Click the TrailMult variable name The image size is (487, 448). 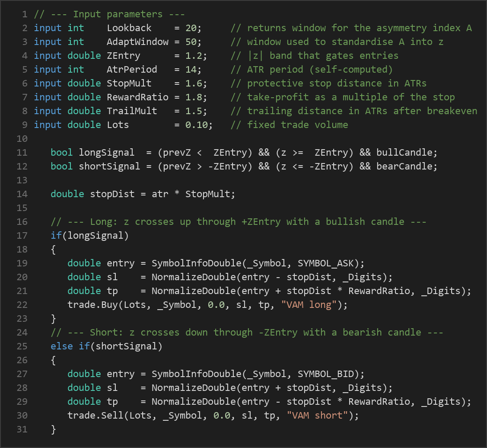(132, 111)
